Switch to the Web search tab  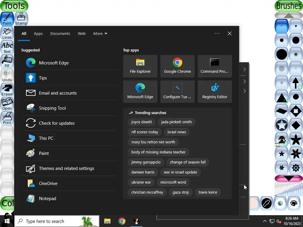click(82, 34)
